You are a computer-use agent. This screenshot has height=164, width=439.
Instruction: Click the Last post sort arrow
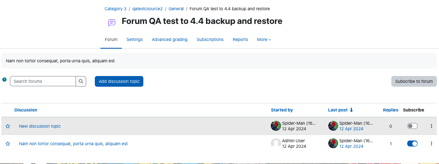tap(351, 110)
